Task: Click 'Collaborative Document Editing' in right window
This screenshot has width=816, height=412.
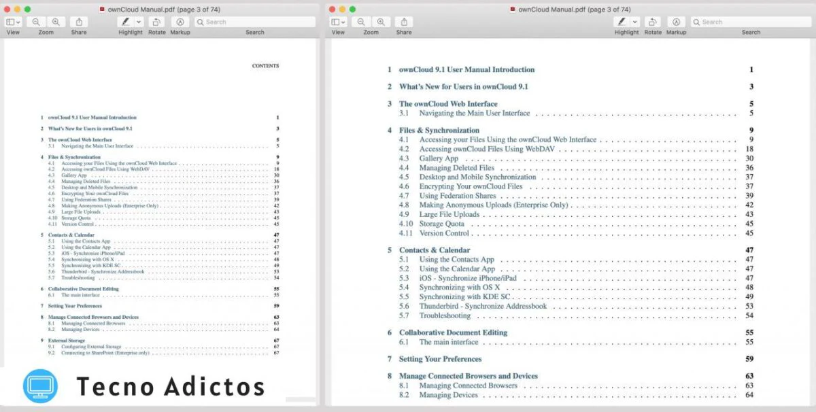Action: [453, 332]
